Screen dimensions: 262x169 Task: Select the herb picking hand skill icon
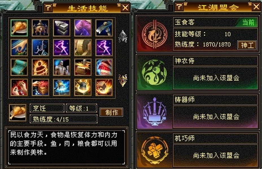pyautogui.click(x=19, y=48)
